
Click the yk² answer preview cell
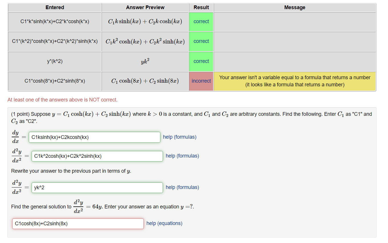tap(145, 61)
